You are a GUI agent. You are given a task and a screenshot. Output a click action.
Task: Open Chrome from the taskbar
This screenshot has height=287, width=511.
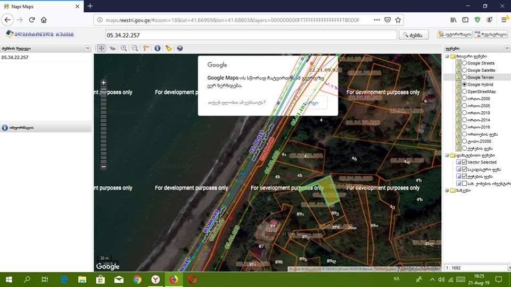pos(137,280)
